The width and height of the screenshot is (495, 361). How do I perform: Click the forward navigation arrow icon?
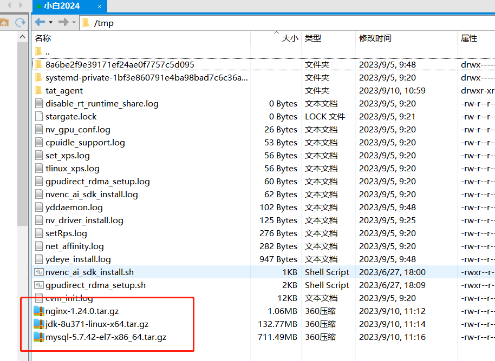[63, 22]
